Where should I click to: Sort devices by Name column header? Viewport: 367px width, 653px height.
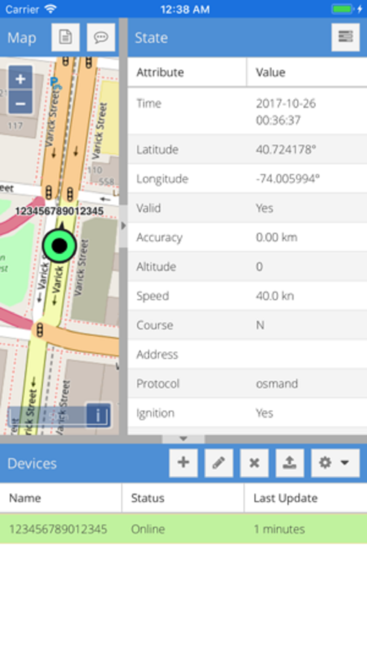point(61,498)
